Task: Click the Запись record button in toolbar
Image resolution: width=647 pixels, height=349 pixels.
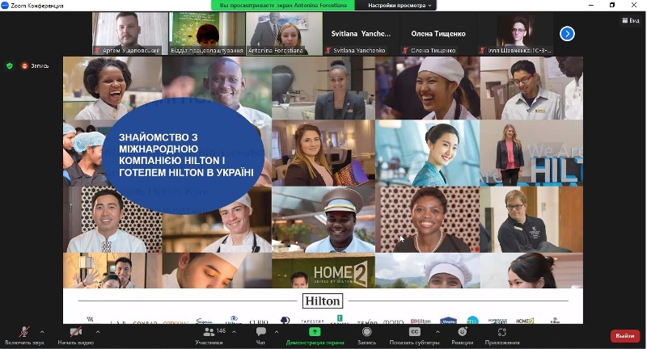Action: (366, 336)
